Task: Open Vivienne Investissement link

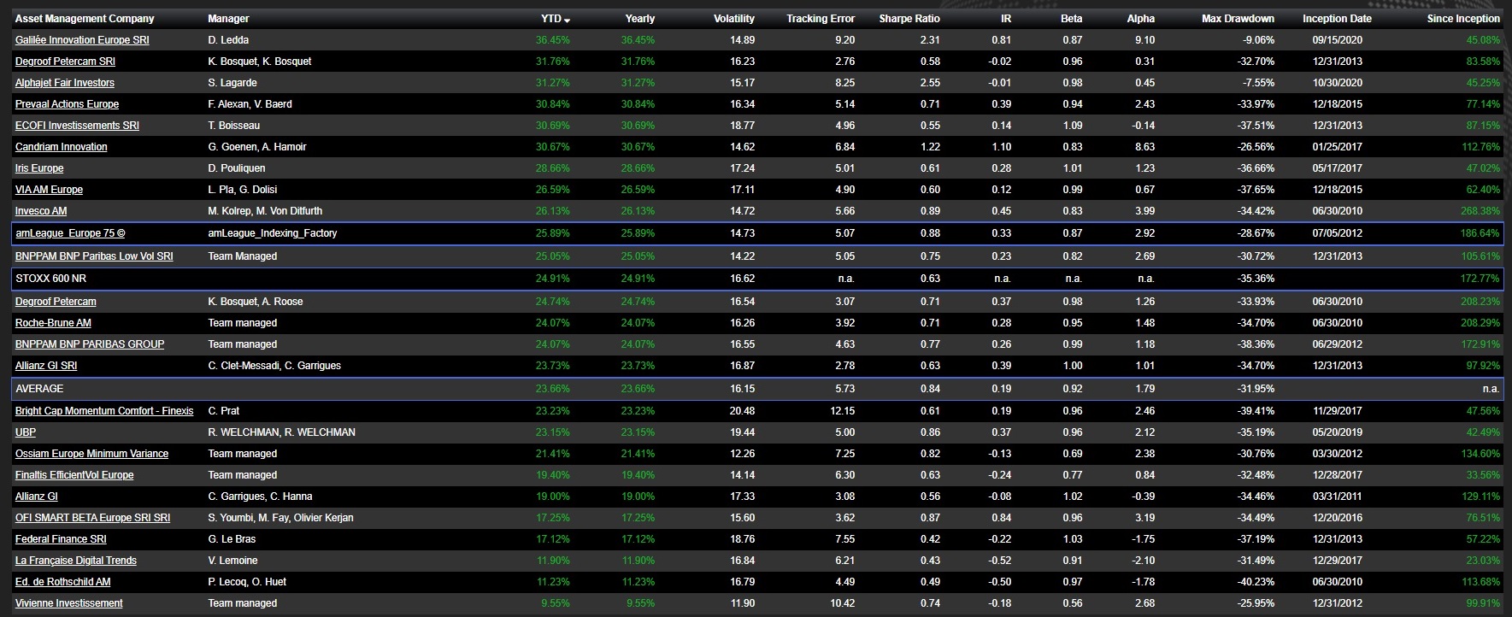Action: pyautogui.click(x=68, y=603)
